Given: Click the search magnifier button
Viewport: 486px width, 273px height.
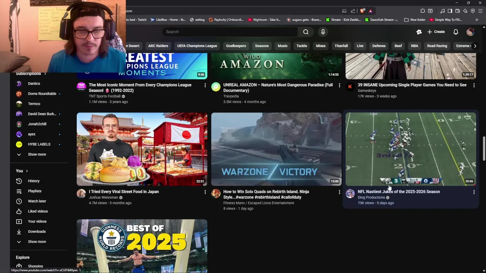Looking at the screenshot, I should click(x=306, y=32).
